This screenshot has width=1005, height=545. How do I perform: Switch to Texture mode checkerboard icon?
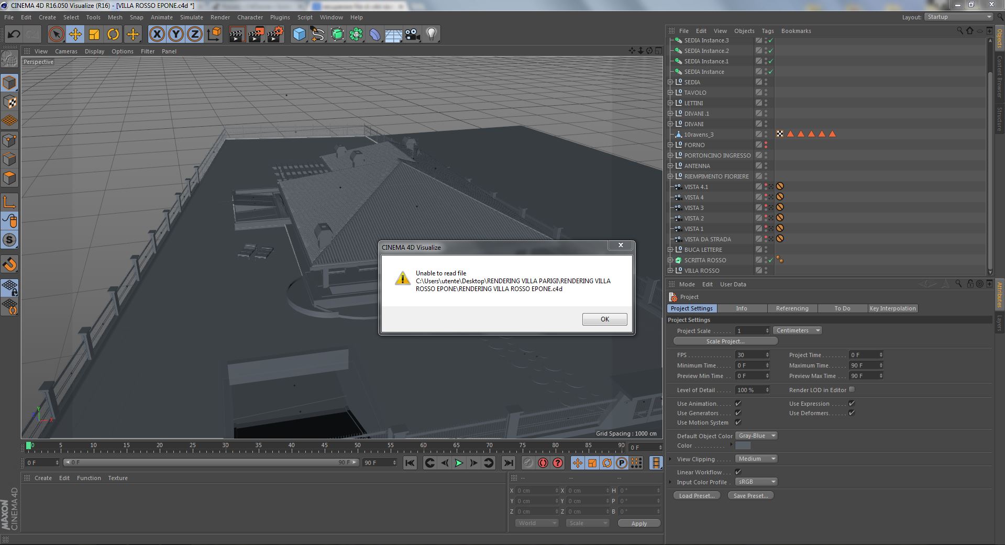tap(9, 102)
